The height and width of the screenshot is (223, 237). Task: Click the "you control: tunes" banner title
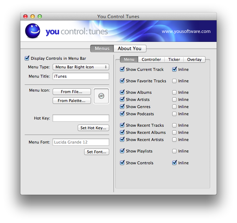pyautogui.click(x=77, y=32)
